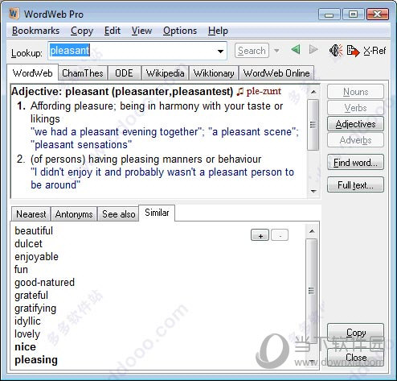Click the WordWeb Pro title bar logo
This screenshot has height=381, width=397.
(x=14, y=14)
